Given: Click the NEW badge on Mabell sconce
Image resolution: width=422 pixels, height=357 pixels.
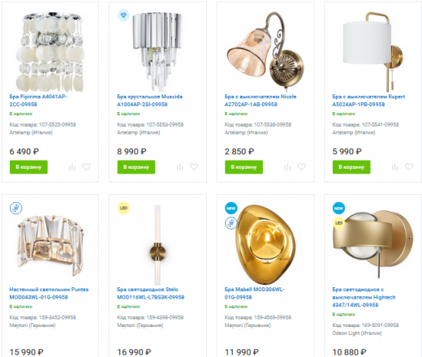Looking at the screenshot, I should click(231, 208).
